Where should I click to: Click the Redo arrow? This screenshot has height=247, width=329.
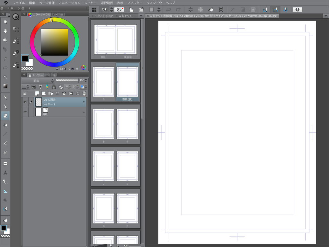tap(178, 10)
